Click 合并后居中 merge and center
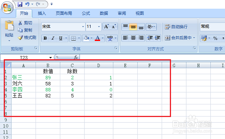225x139 pixels. [178, 38]
